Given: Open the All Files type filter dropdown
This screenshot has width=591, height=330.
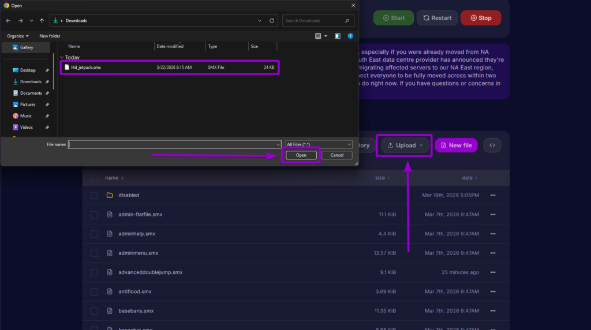Looking at the screenshot, I should (319, 144).
